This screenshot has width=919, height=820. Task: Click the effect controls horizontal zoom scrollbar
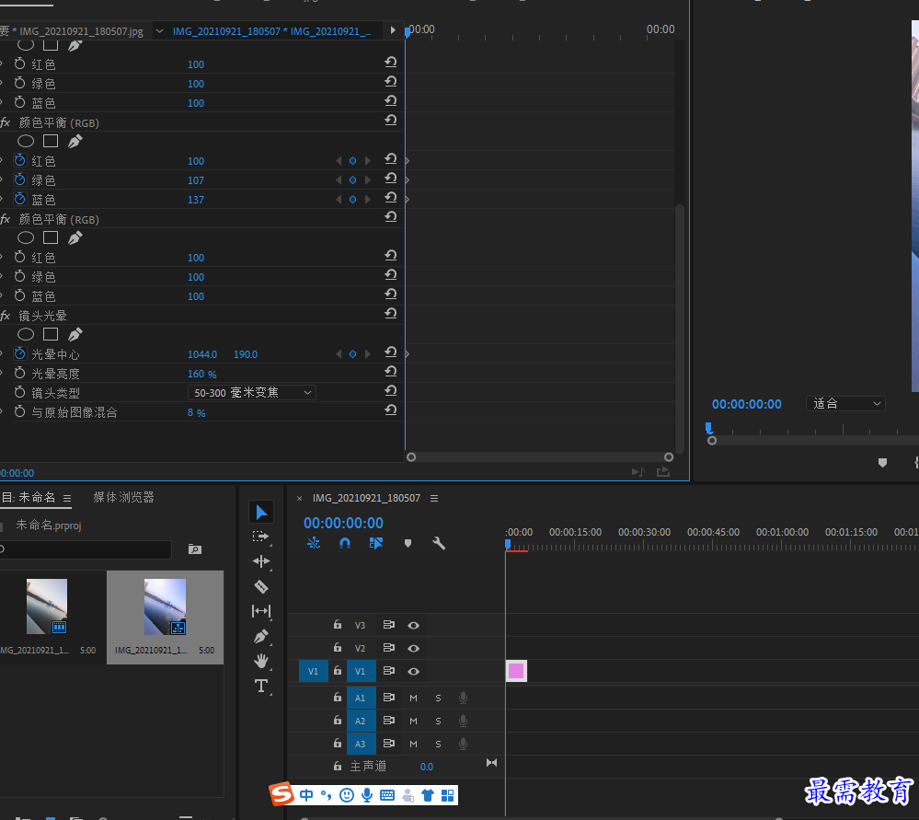(540, 456)
